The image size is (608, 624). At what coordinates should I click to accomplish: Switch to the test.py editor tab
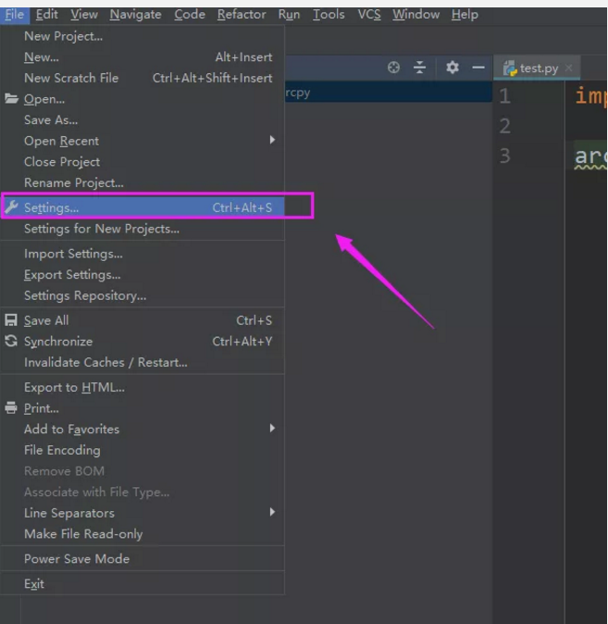coord(537,69)
